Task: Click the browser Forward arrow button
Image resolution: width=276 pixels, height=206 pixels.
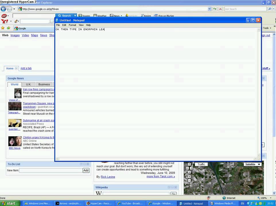Action: point(9,9)
